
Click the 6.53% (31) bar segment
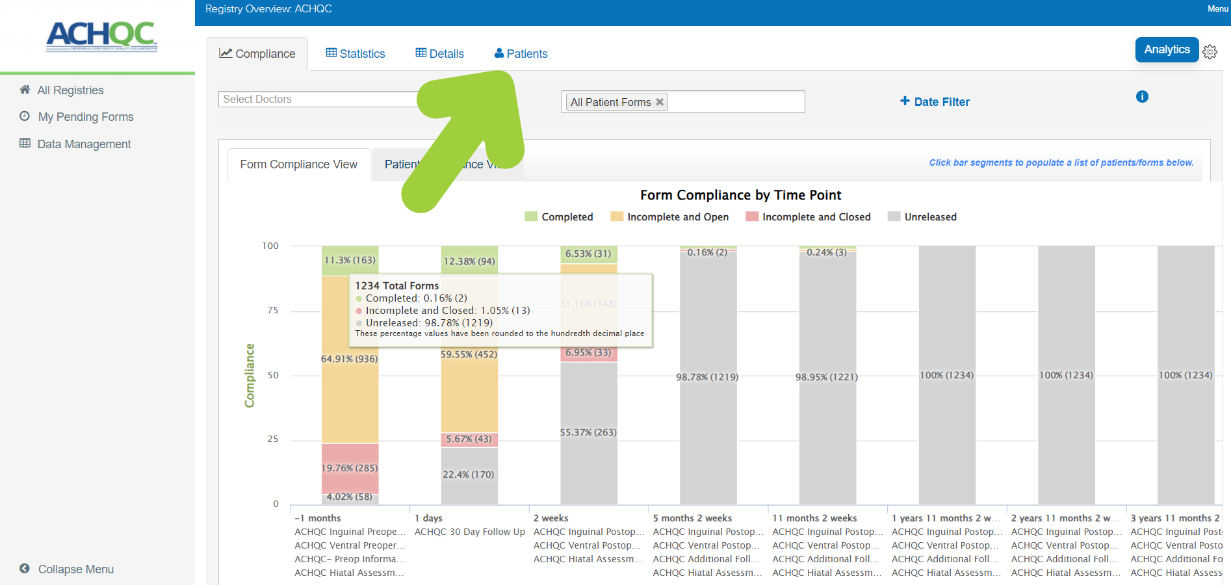pyautogui.click(x=589, y=254)
